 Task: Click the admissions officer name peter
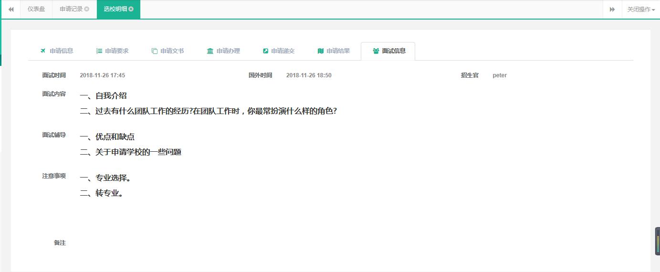(x=500, y=75)
